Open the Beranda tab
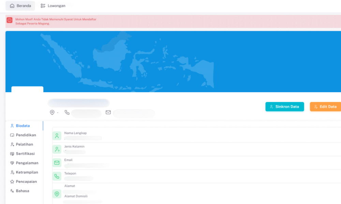The width and height of the screenshot is (341, 204). [20, 6]
